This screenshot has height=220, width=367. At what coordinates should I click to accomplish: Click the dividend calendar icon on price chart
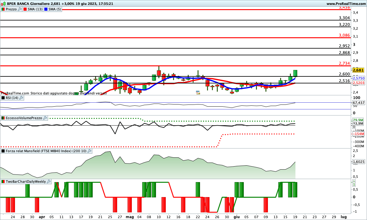pos(198,92)
